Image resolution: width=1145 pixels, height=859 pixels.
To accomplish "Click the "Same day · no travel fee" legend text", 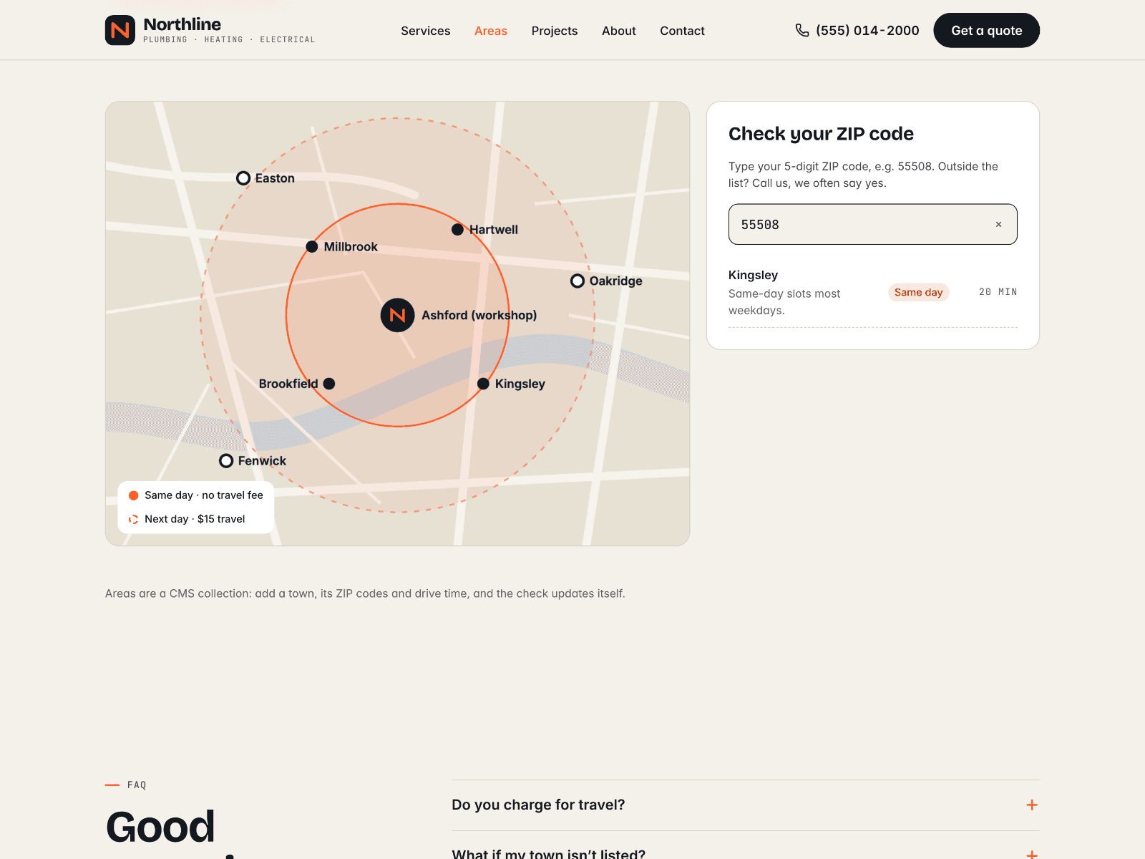I will 204,495.
